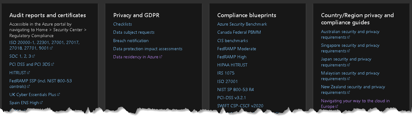This screenshot has width=412, height=116.
Task: Go to Data subject requests
Action: [134, 32]
